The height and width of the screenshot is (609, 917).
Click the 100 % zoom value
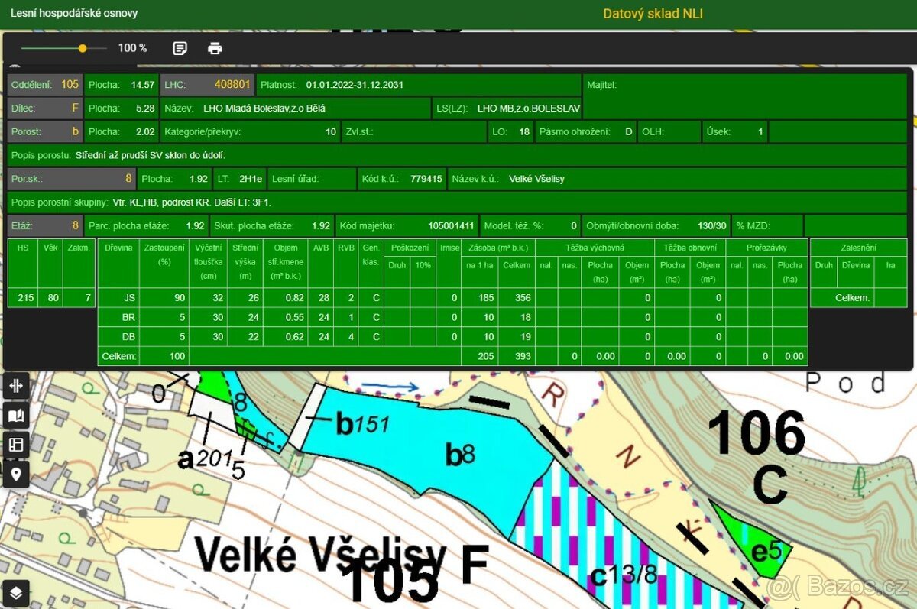[132, 48]
